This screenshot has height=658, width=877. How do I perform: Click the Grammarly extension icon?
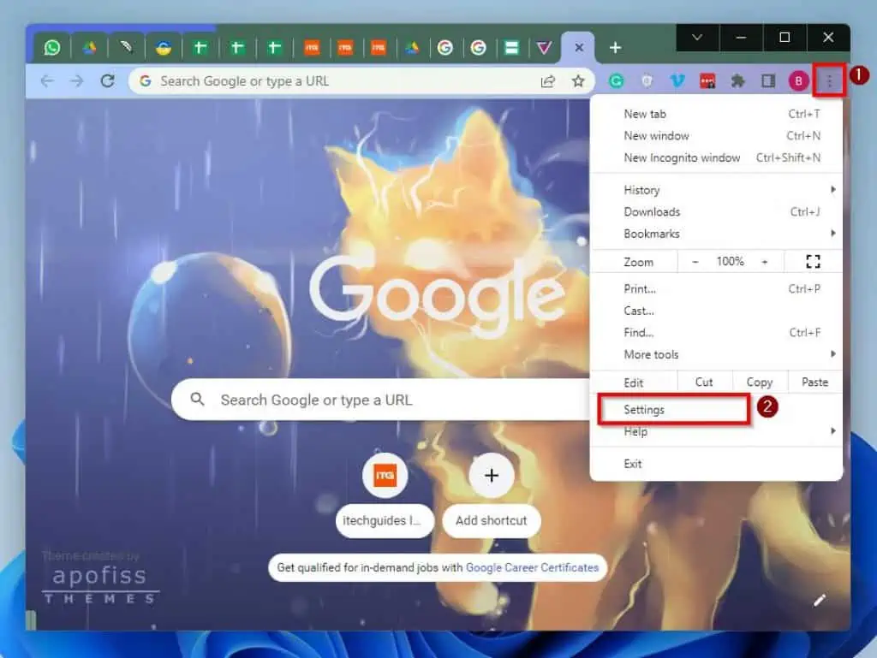click(x=617, y=80)
